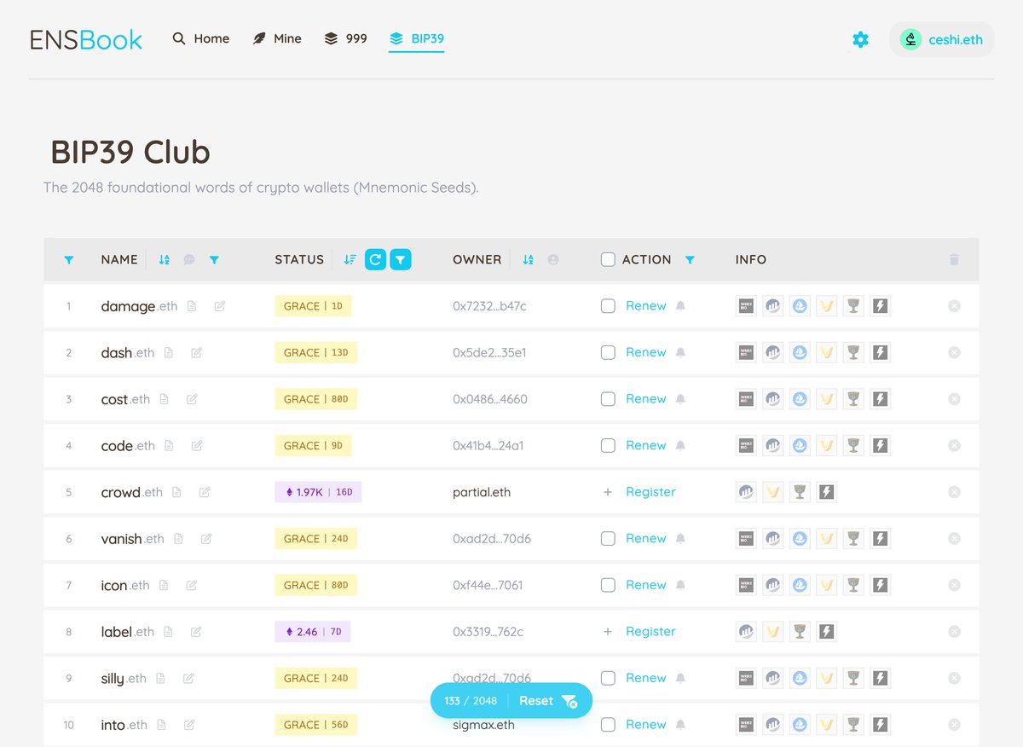
Task: Check the box for dash.eth
Action: [x=608, y=352]
